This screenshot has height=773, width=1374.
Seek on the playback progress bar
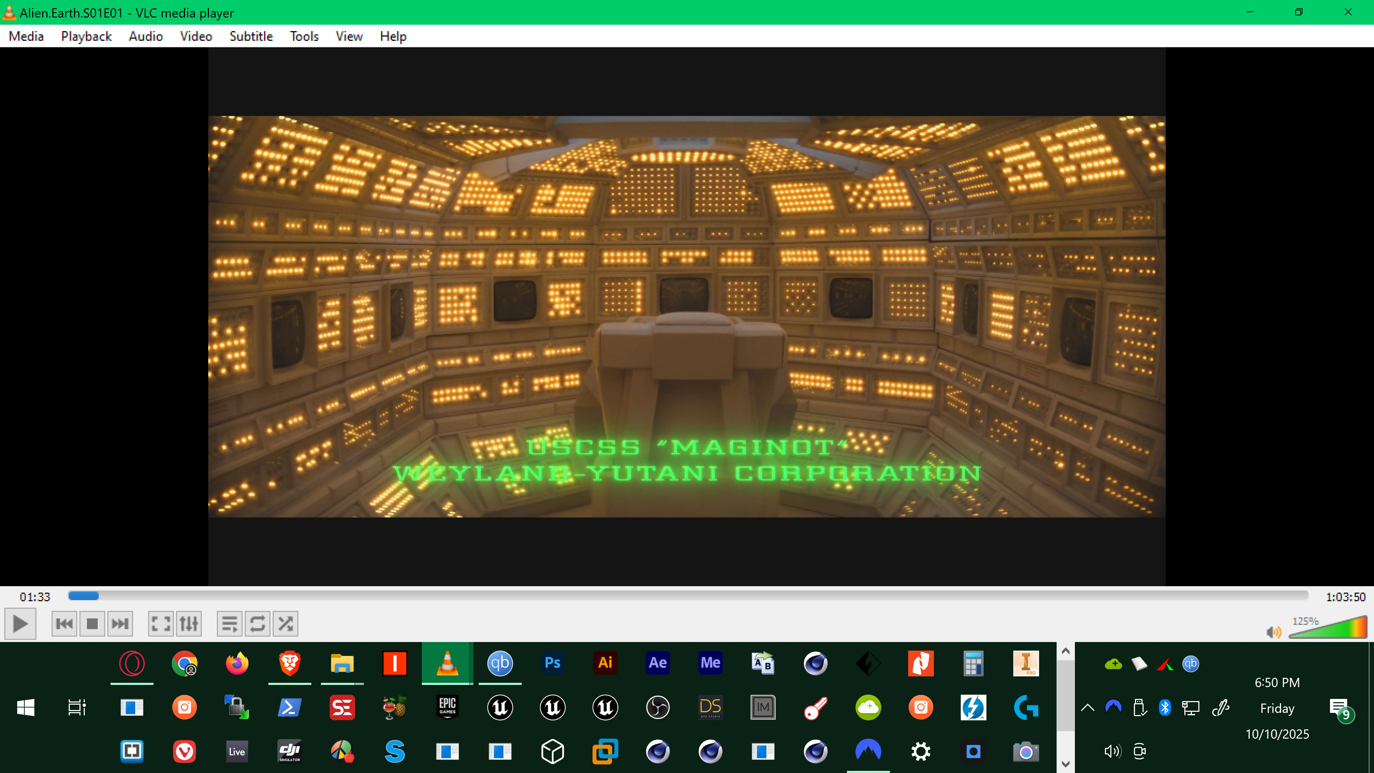688,596
